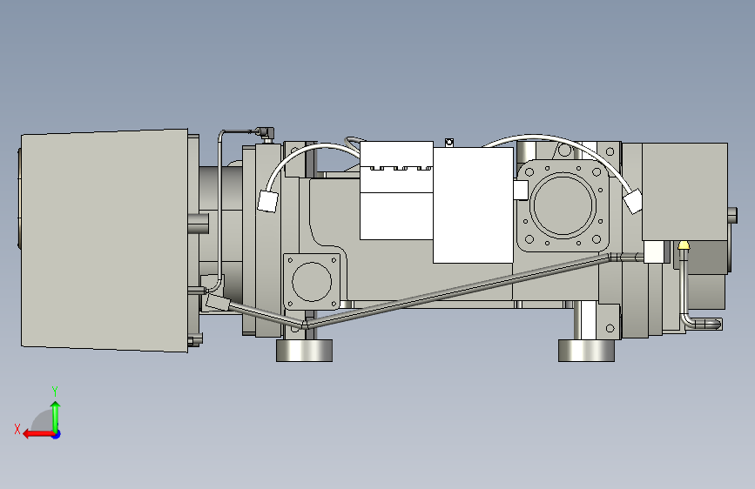Image resolution: width=755 pixels, height=489 pixels.
Task: Select the right cylindrical mounting foot
Action: (x=586, y=351)
